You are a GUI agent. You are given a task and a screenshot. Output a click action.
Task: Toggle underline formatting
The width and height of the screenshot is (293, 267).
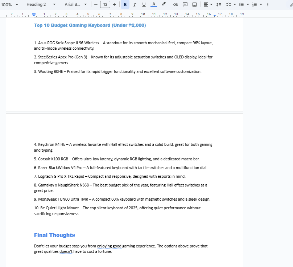tap(144, 4)
